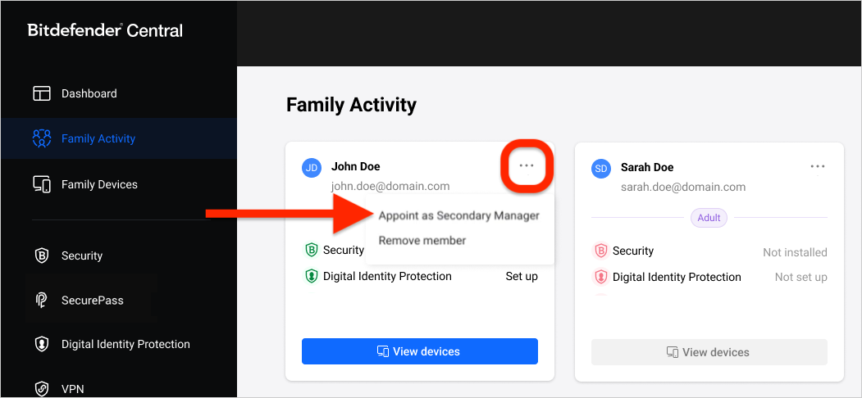The height and width of the screenshot is (398, 862).
Task: Open Sarah Doe's three-dot options menu
Action: click(818, 166)
